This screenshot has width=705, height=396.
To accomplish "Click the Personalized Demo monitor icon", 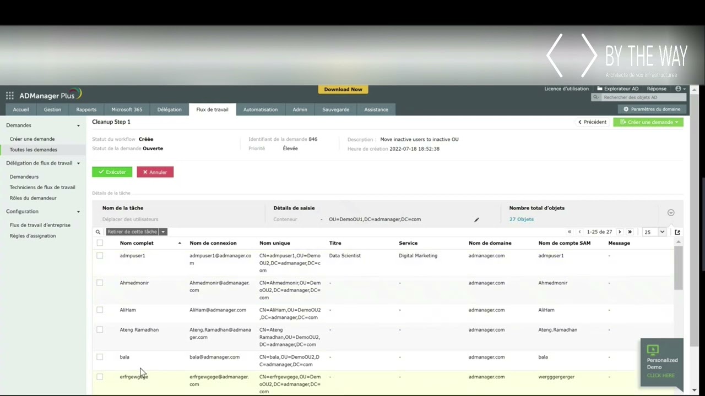I will [x=653, y=349].
